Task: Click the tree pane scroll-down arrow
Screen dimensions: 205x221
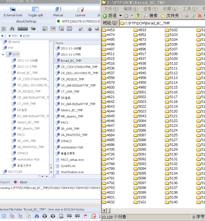Action: [51, 172]
